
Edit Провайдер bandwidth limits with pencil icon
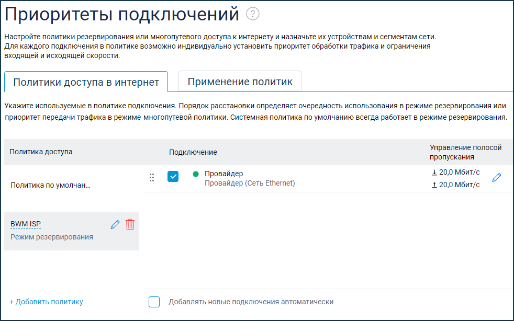click(x=497, y=178)
